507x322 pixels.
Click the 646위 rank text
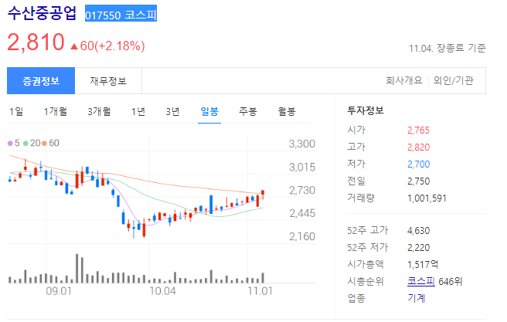(x=450, y=281)
